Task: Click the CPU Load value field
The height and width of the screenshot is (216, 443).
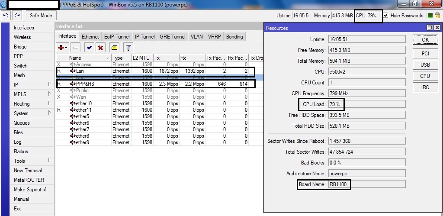Action: pyautogui.click(x=367, y=104)
